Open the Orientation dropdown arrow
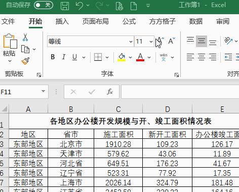This screenshot has width=239, height=192. pos(236,41)
